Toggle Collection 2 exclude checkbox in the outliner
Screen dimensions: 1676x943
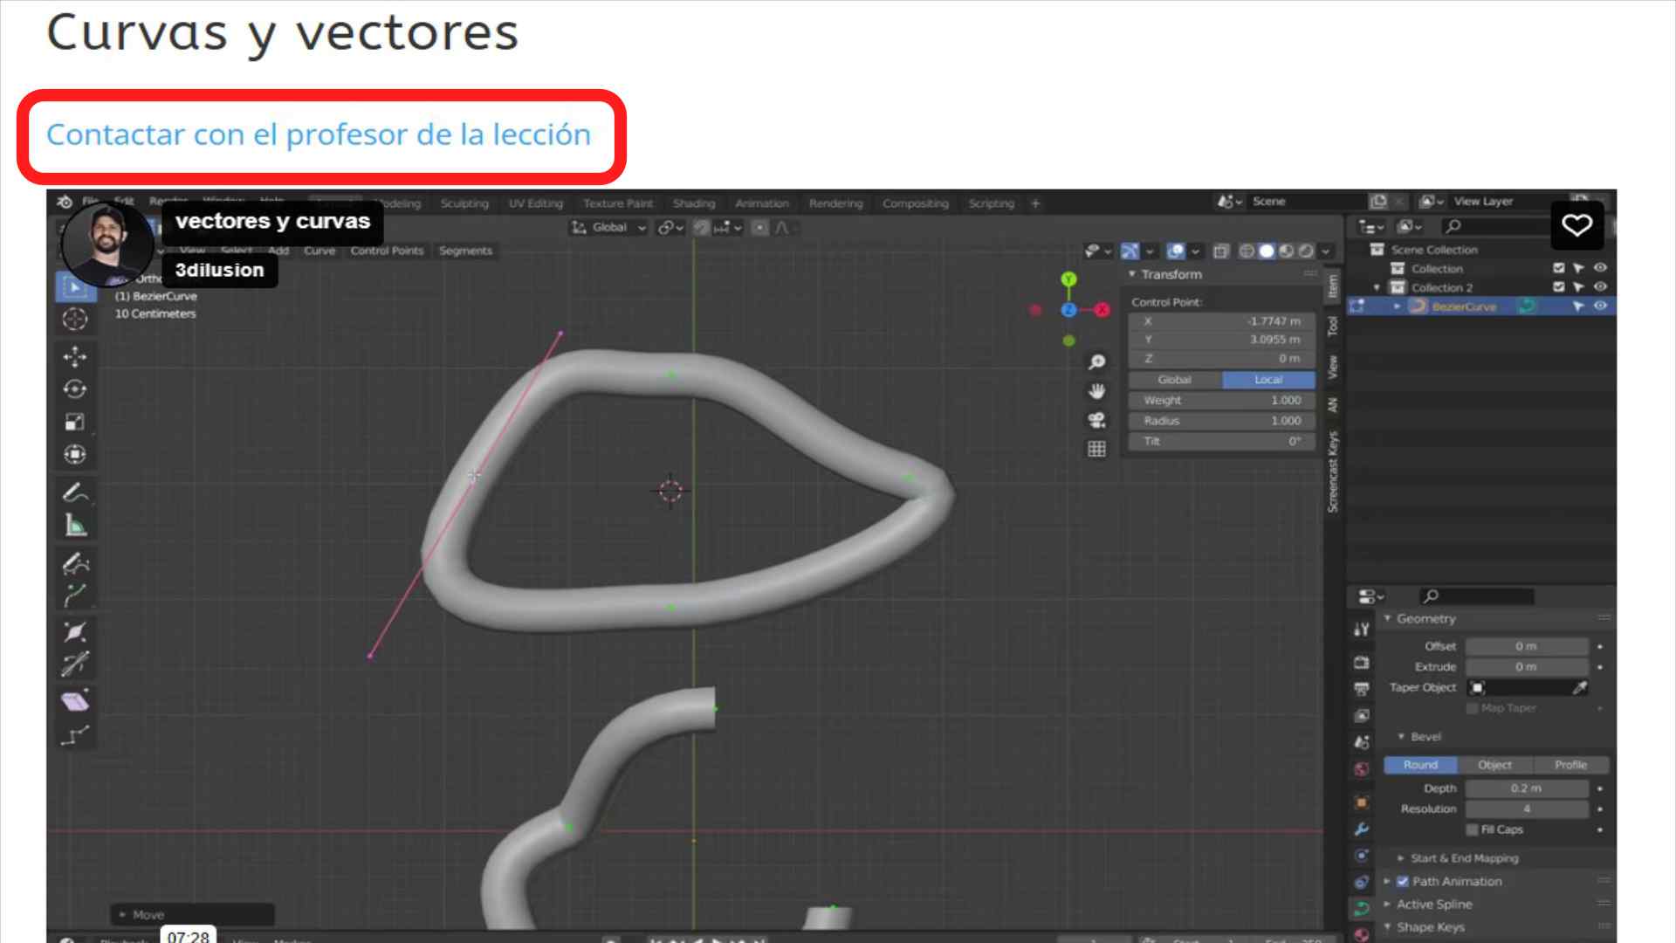click(1559, 286)
